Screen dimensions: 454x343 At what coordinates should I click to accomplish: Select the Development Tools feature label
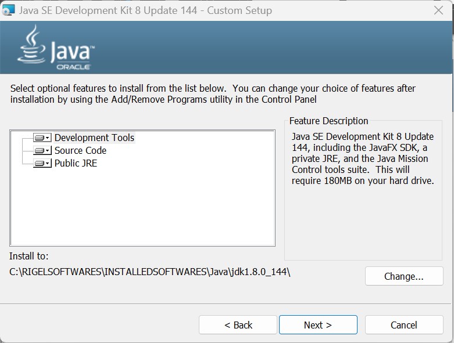[94, 138]
